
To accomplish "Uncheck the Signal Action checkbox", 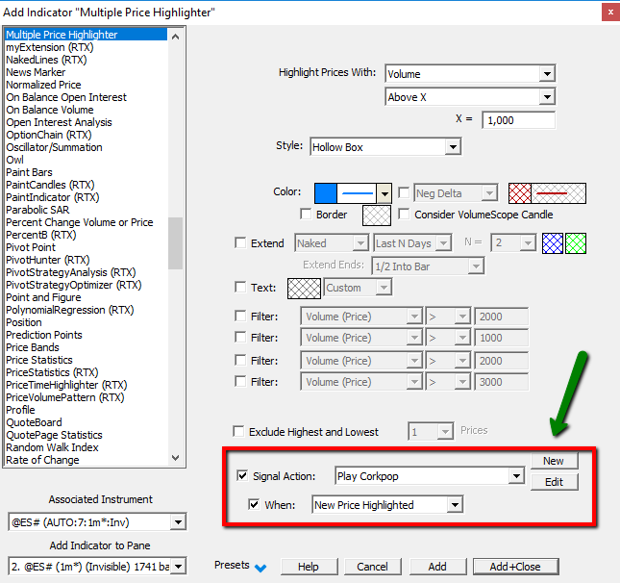I will [x=242, y=475].
